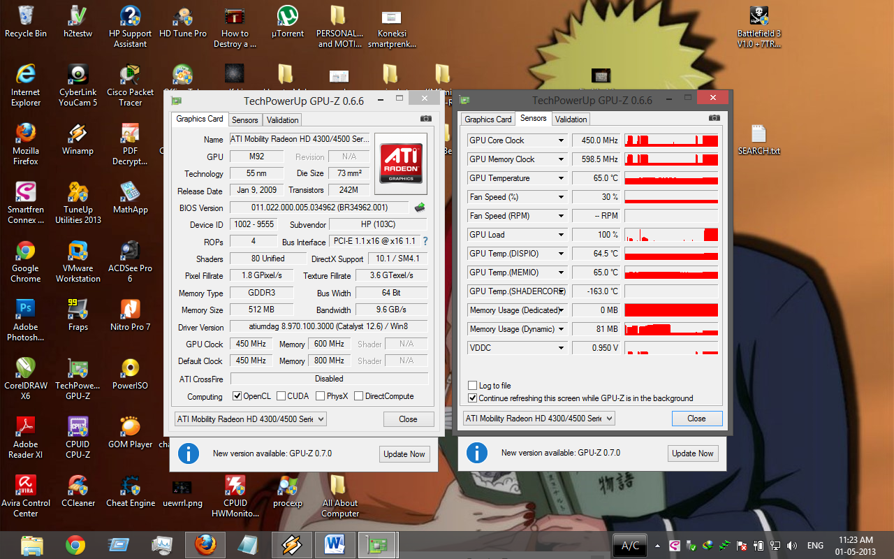The image size is (894, 559).
Task: Select the HD Tune Pro desktop icon
Action: [183, 22]
